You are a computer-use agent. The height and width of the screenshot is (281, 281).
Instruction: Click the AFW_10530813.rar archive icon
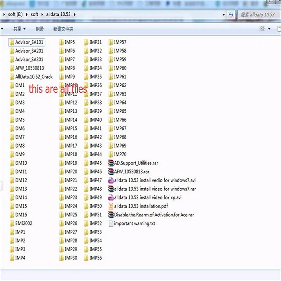[111, 171]
